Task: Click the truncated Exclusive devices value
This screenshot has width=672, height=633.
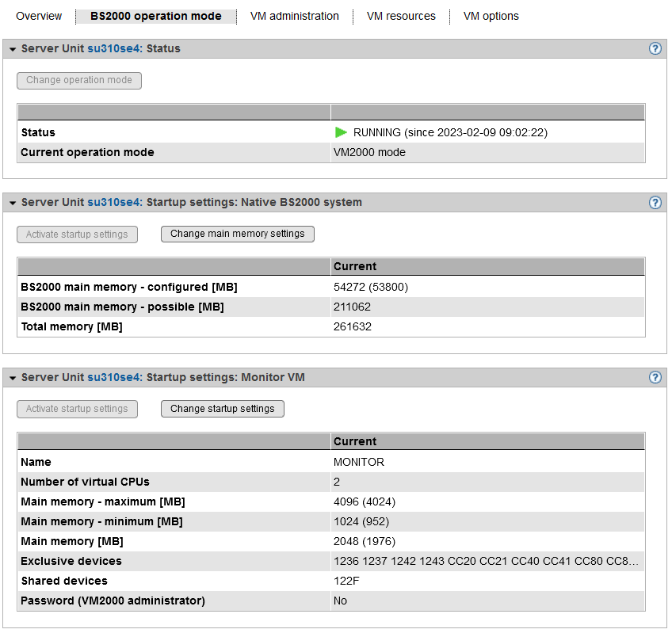Action: (486, 561)
